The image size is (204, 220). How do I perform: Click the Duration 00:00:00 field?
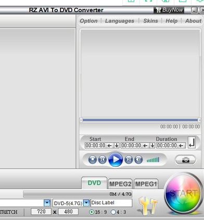167,145
